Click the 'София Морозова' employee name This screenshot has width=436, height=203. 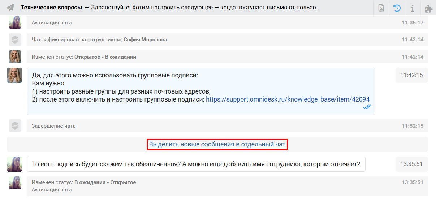pos(145,40)
